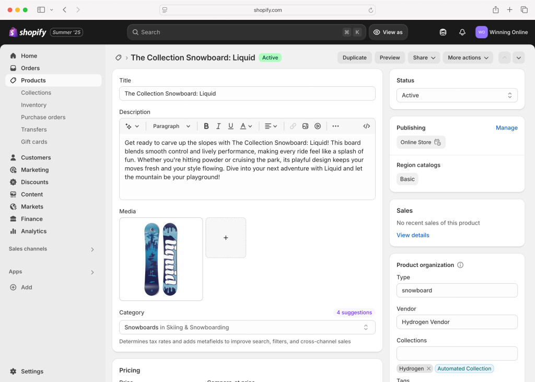Viewport: 535px width, 382px height.
Task: Switch to HTML code view
Action: click(366, 126)
